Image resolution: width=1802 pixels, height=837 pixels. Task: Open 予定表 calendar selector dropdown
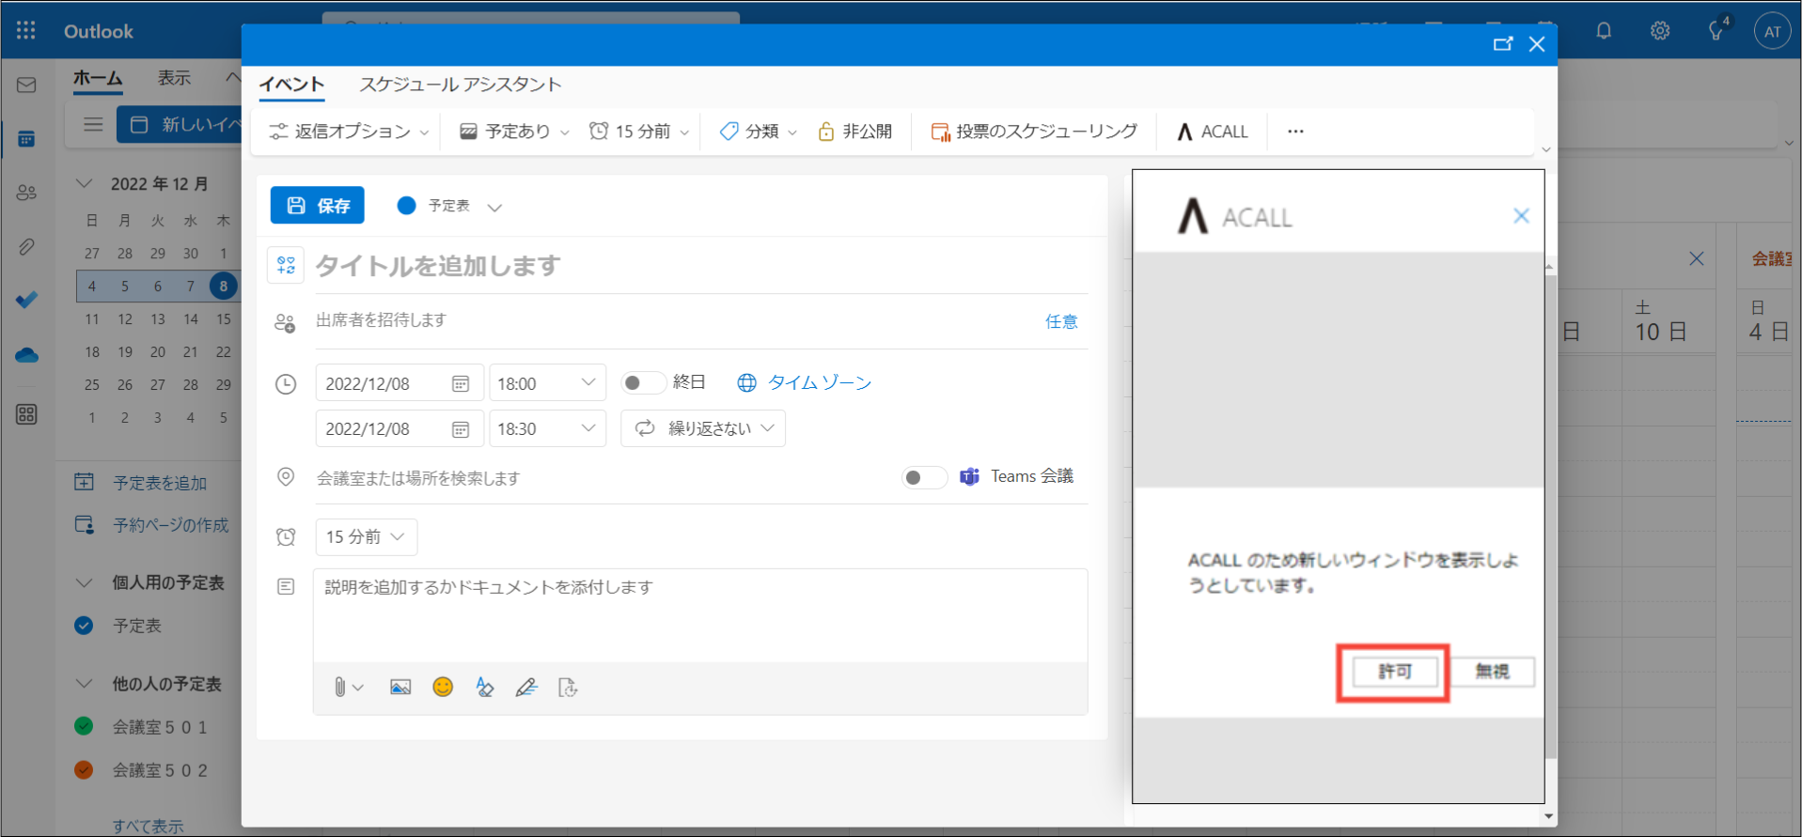[x=449, y=206]
